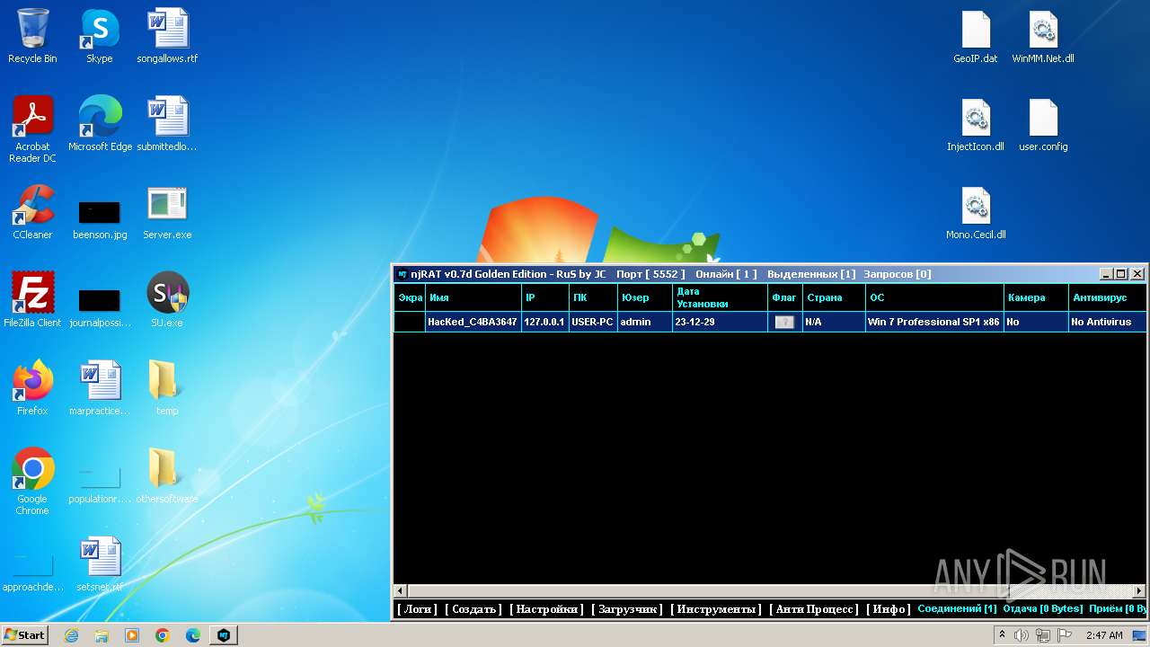Image resolution: width=1150 pixels, height=647 pixels.
Task: Sort by IP column header
Action: [x=545, y=297]
